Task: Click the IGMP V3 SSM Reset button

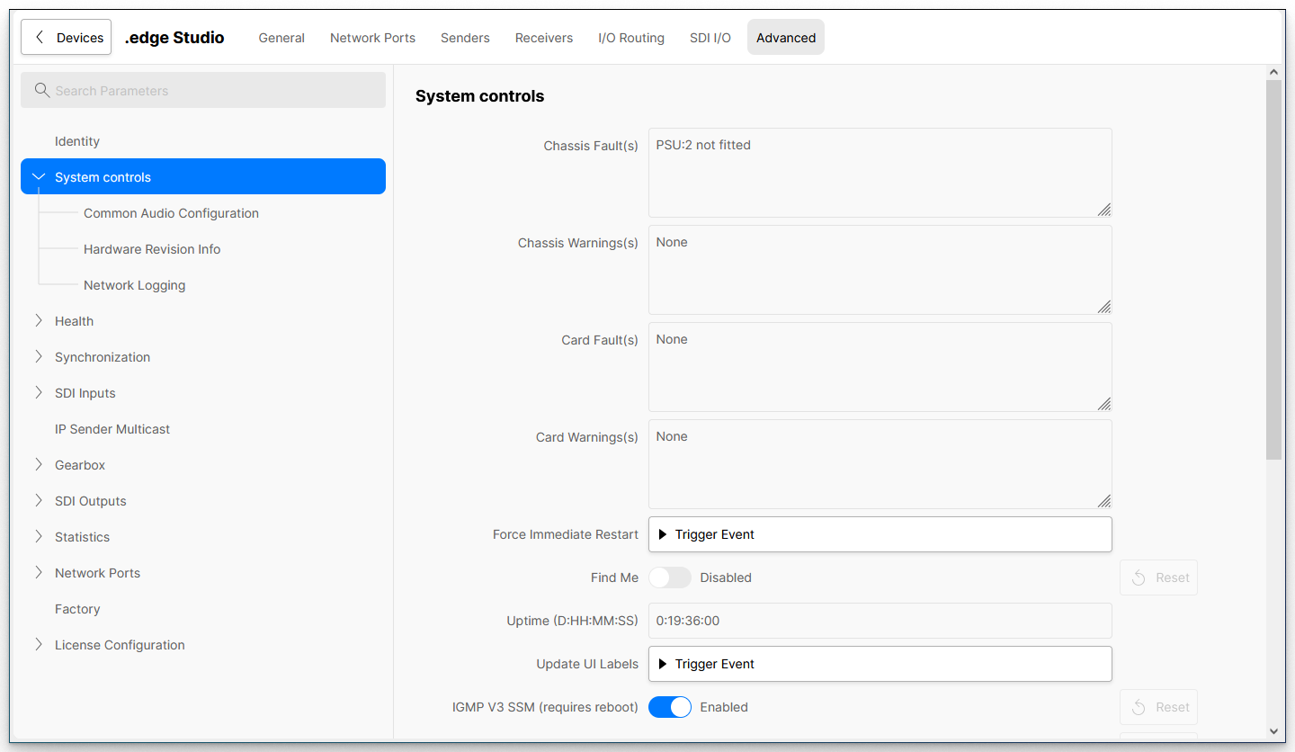Action: point(1158,707)
